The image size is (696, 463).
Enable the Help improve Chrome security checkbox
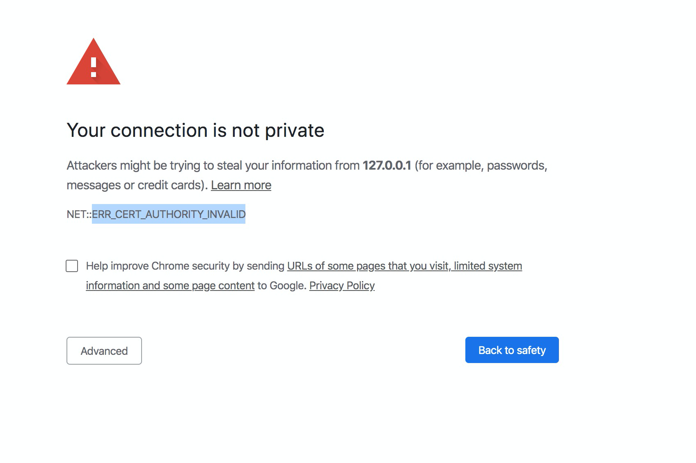72,266
